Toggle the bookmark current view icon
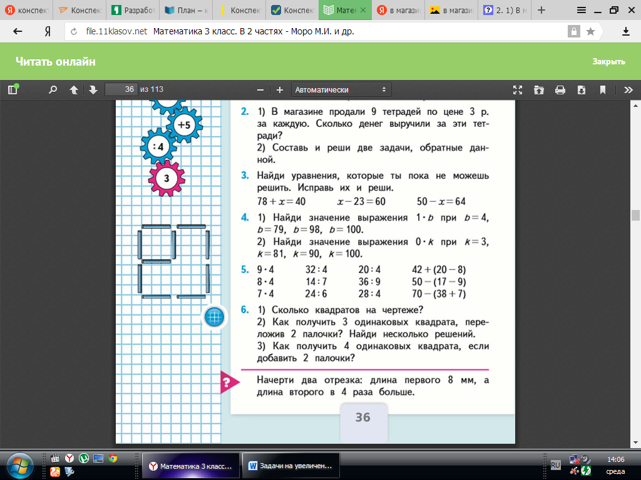 point(603,89)
